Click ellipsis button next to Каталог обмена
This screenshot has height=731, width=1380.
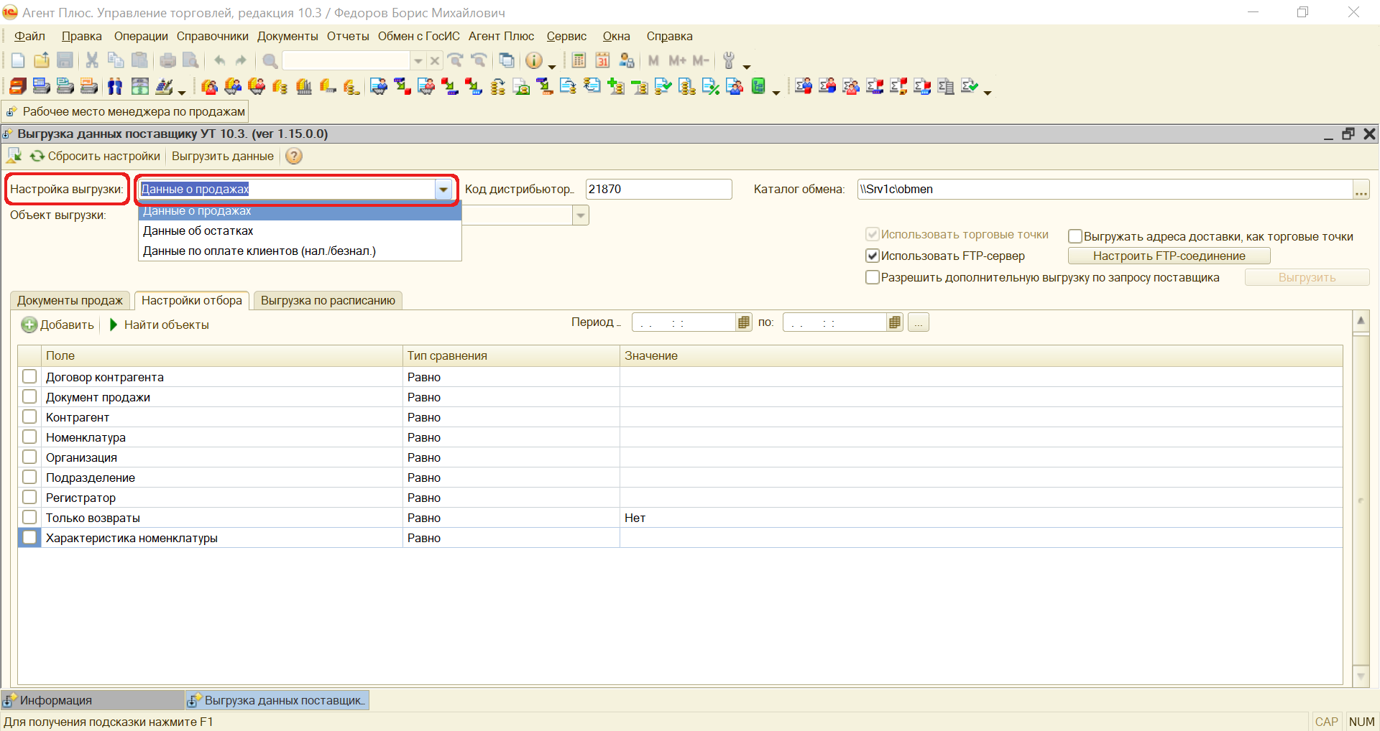click(1361, 190)
